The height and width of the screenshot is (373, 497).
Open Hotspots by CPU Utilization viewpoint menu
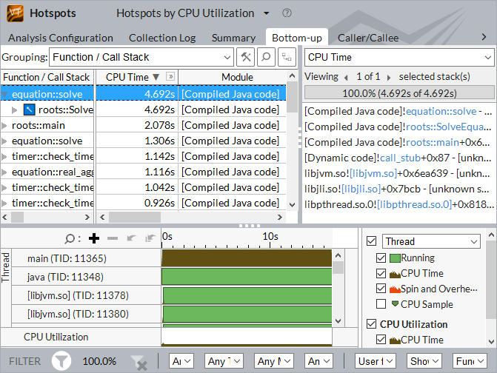point(267,13)
